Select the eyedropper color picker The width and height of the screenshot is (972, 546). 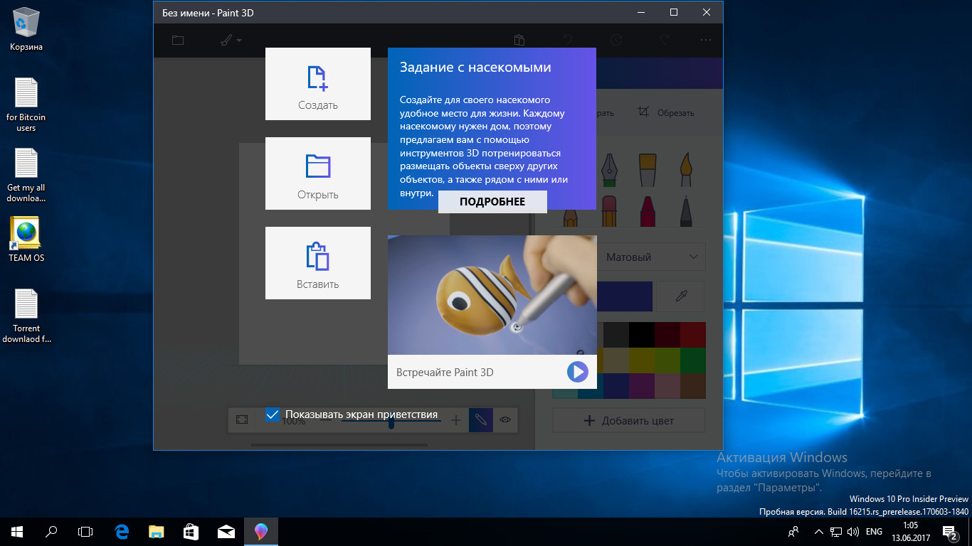pyautogui.click(x=680, y=296)
